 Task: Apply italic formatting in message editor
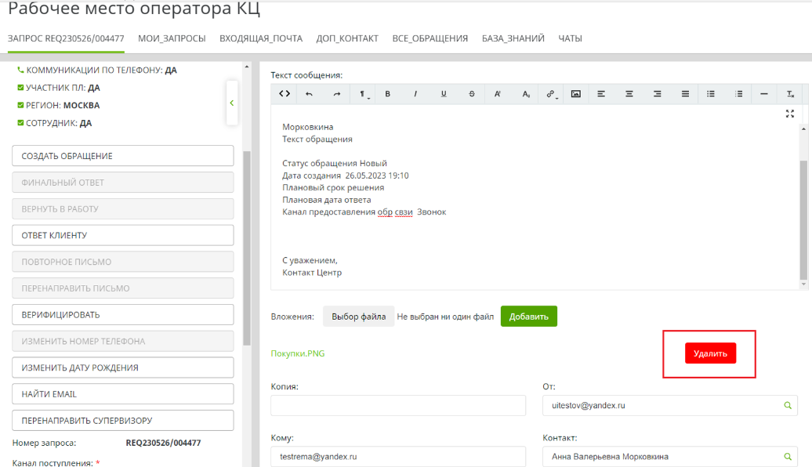pyautogui.click(x=415, y=94)
